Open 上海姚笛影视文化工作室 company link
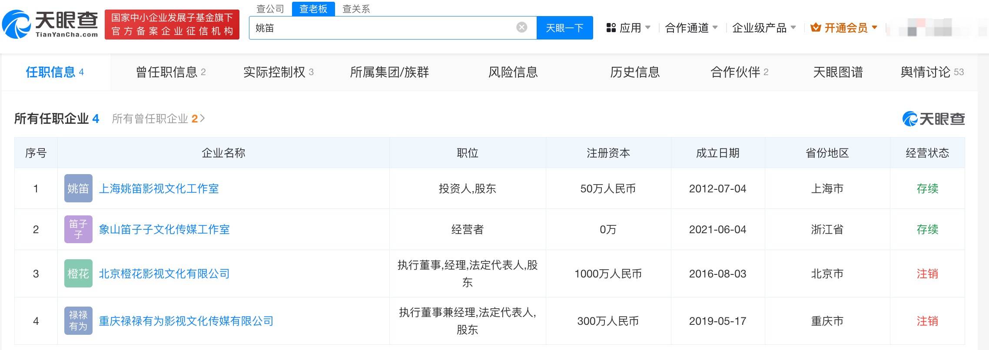The image size is (989, 350). pos(159,188)
